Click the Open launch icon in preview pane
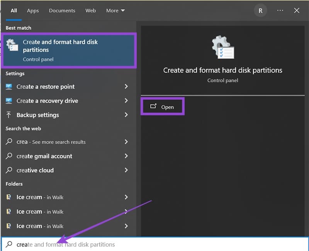 [153, 107]
